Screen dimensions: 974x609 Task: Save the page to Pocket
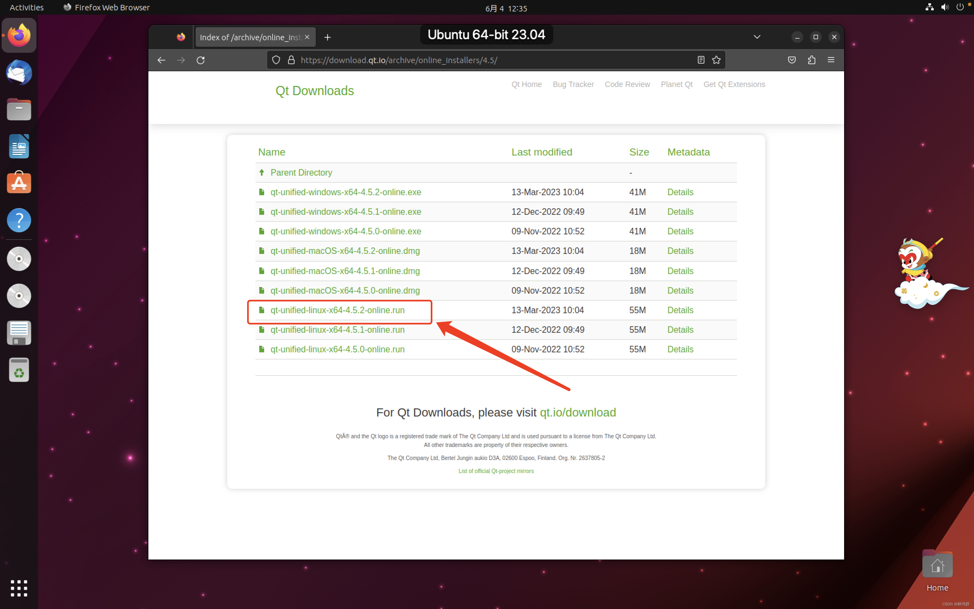[x=791, y=60]
